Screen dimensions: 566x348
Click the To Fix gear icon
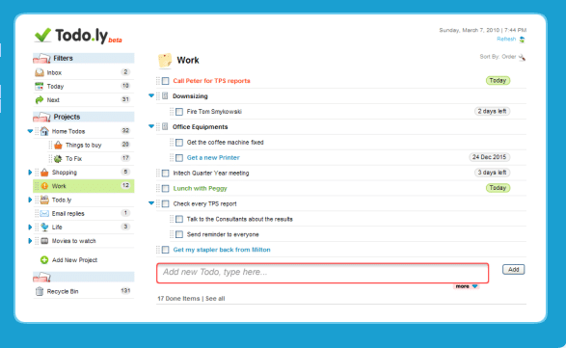[58, 159]
